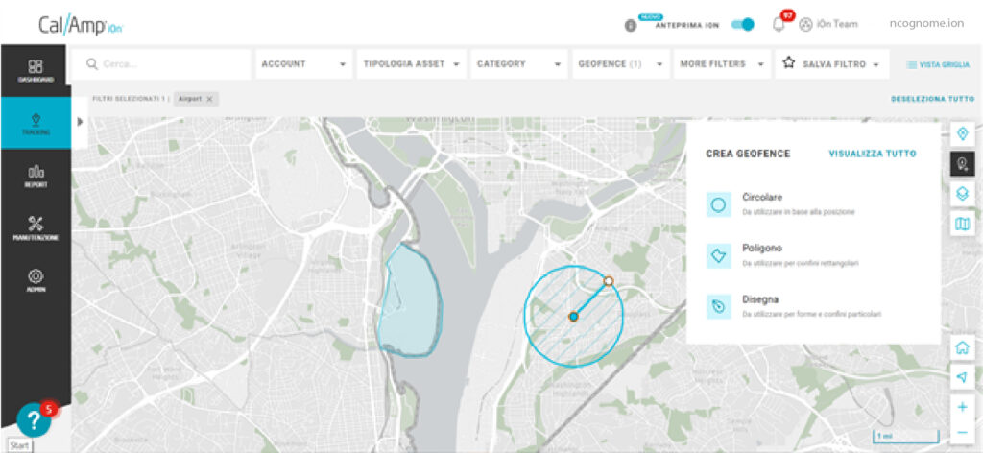Click the Start button

click(20, 445)
